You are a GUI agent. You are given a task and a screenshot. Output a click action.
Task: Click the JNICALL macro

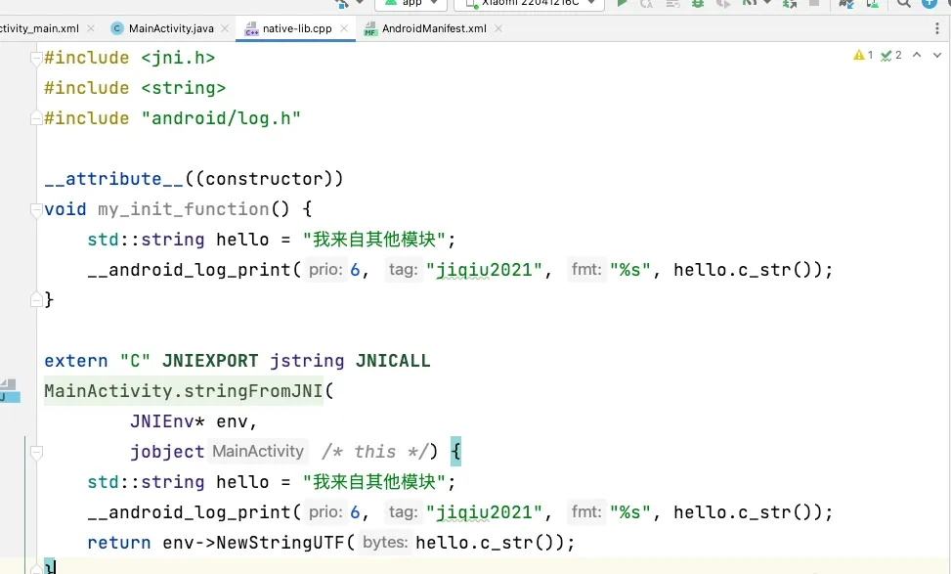393,361
